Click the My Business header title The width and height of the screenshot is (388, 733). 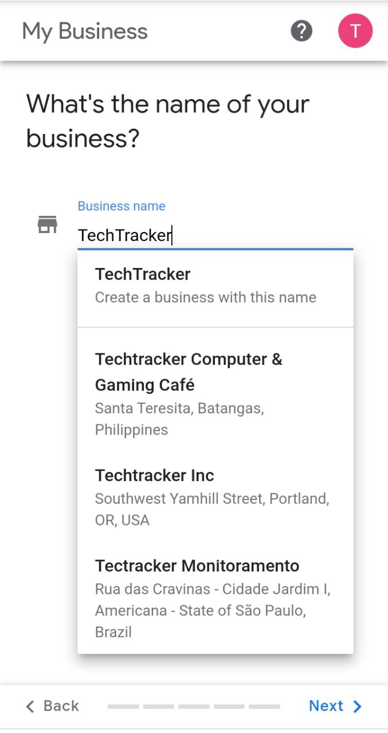click(85, 31)
